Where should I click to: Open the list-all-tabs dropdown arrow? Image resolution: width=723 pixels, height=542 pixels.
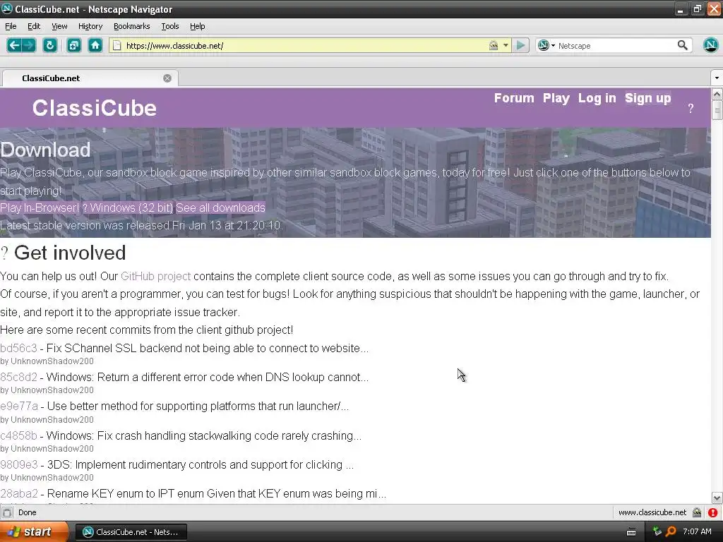(x=717, y=78)
